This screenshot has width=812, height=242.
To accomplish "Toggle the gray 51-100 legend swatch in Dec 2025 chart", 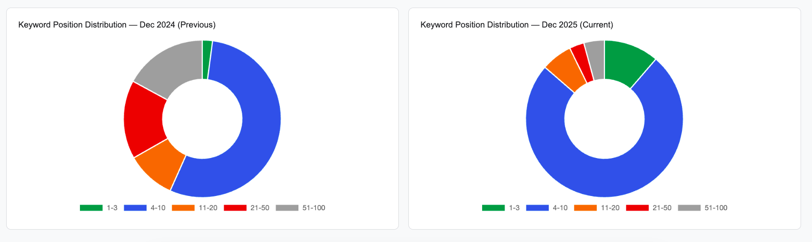I will (x=689, y=208).
